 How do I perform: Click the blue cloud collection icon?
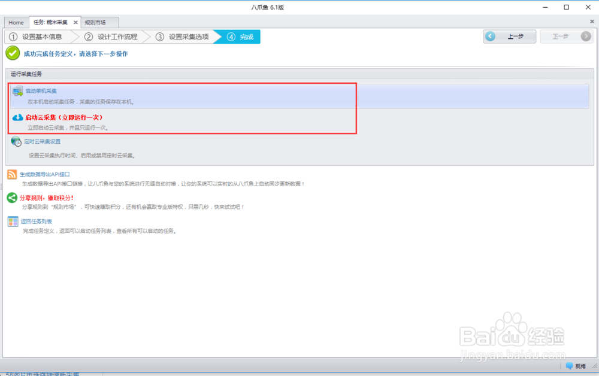pos(17,117)
